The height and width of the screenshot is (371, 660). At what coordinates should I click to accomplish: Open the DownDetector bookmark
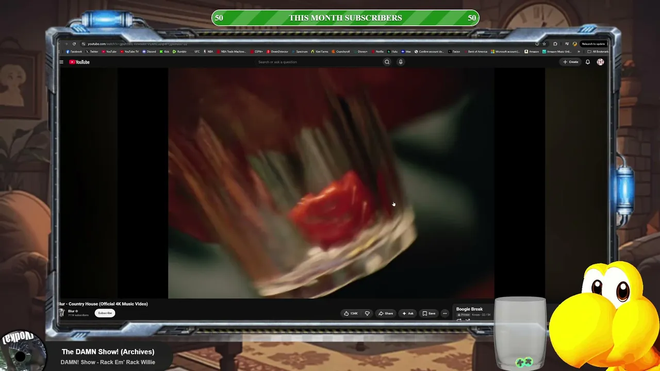coord(277,52)
